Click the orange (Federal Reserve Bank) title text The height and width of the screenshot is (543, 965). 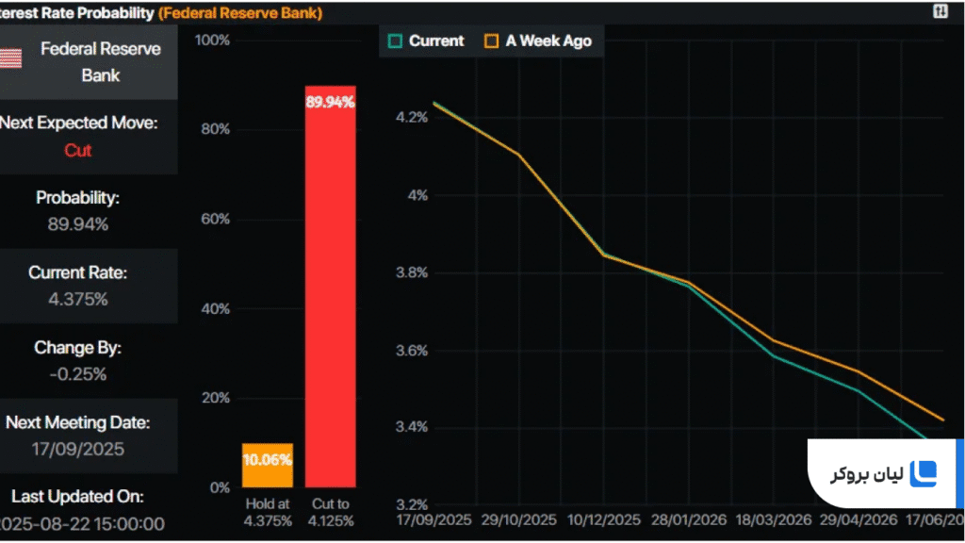click(240, 13)
